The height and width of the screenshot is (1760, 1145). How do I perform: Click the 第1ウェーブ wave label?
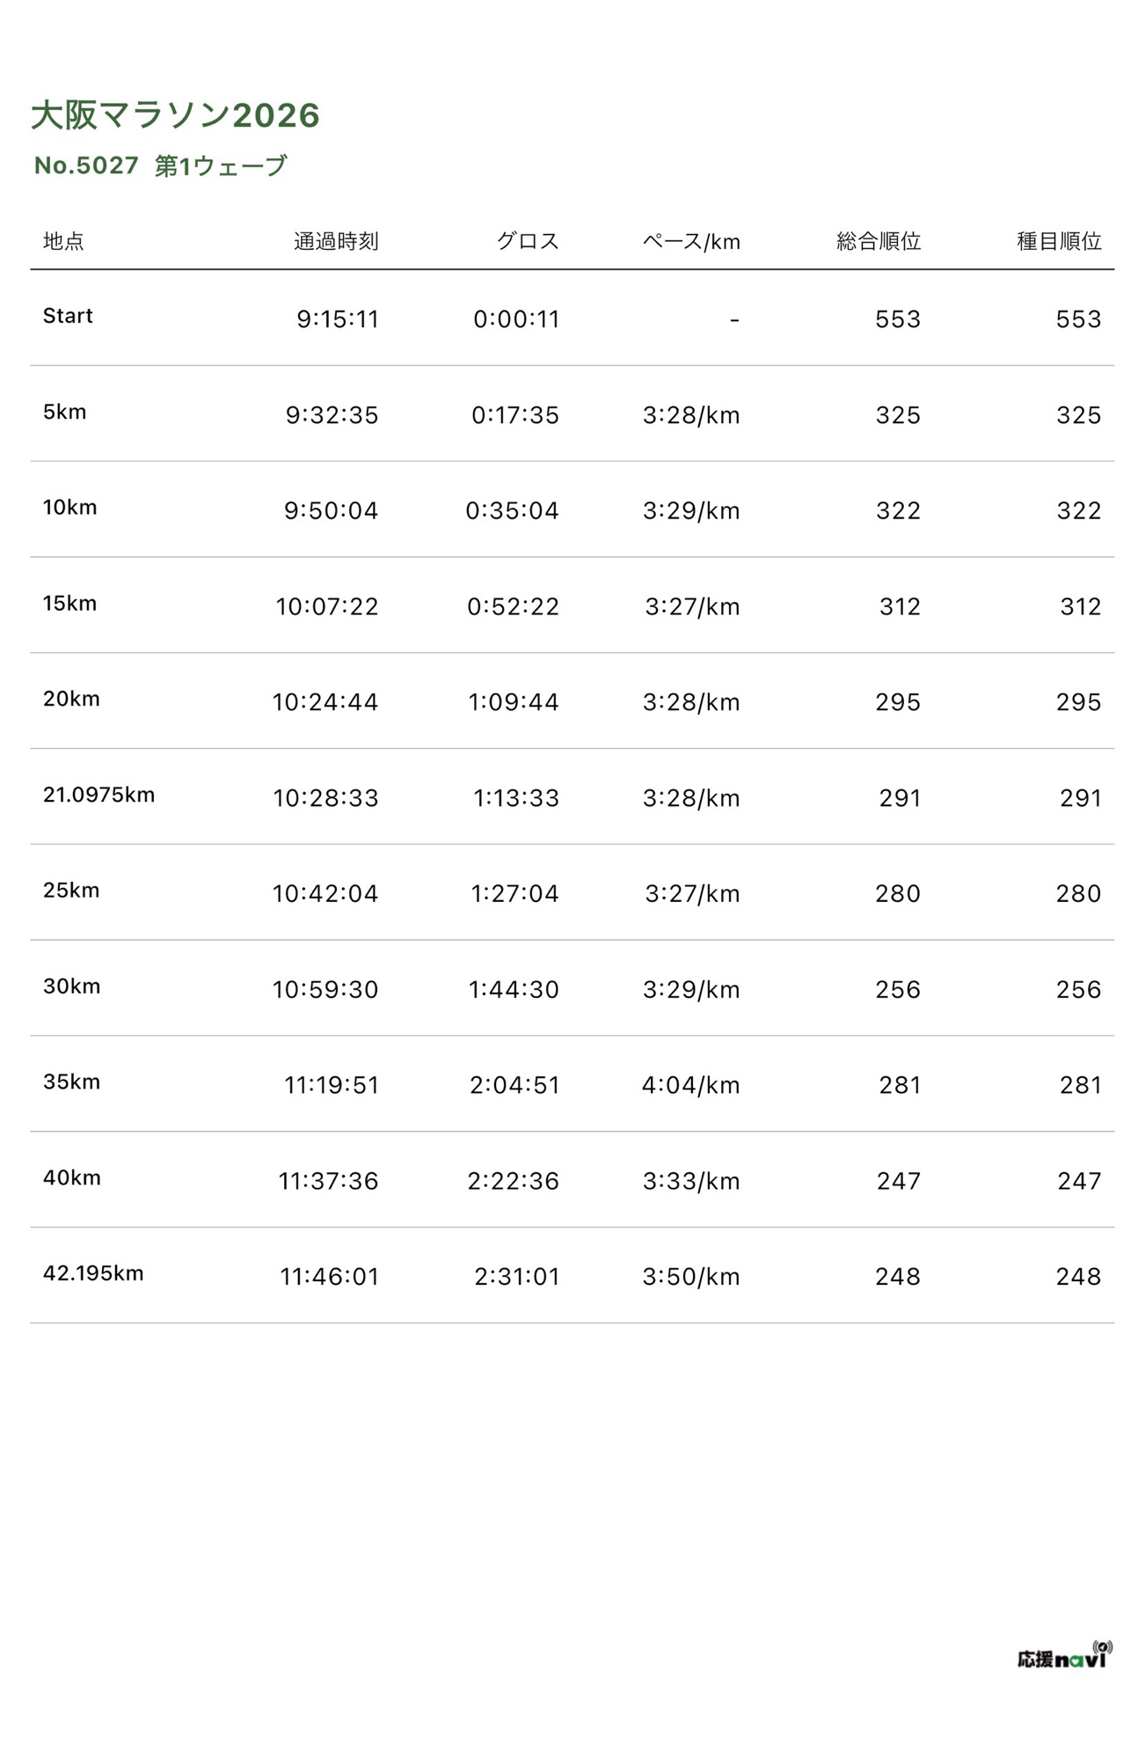point(221,165)
